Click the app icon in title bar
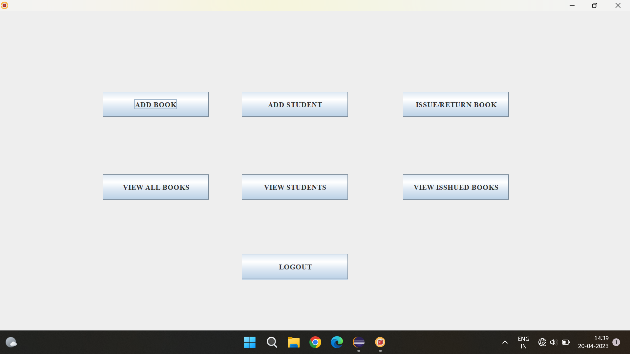This screenshot has height=354, width=630. tap(5, 5)
